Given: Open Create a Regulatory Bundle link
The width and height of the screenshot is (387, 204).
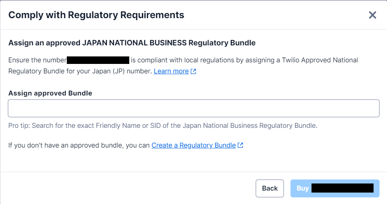Looking at the screenshot, I should (x=194, y=145).
